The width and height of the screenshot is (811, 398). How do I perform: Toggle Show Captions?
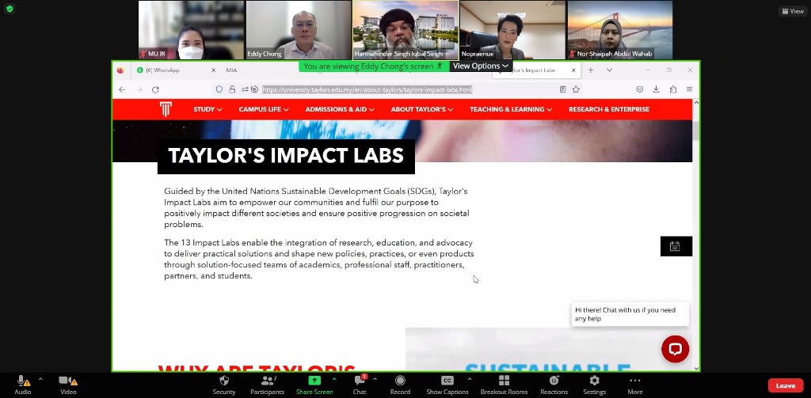click(447, 381)
